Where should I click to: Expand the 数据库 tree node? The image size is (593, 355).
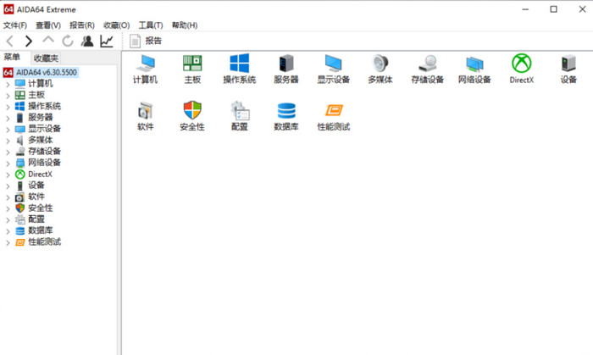click(x=8, y=231)
